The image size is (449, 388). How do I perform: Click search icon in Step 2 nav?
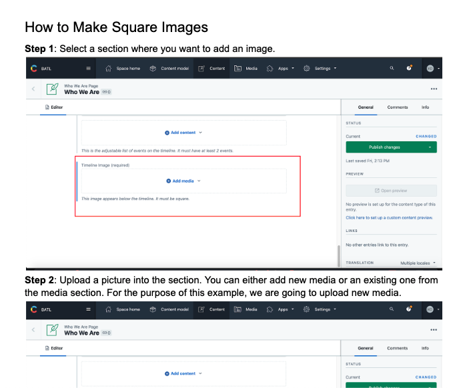pyautogui.click(x=392, y=309)
